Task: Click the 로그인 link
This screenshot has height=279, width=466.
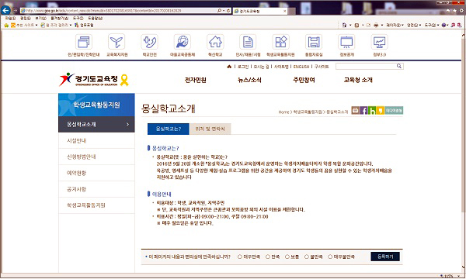Action: tap(243, 67)
